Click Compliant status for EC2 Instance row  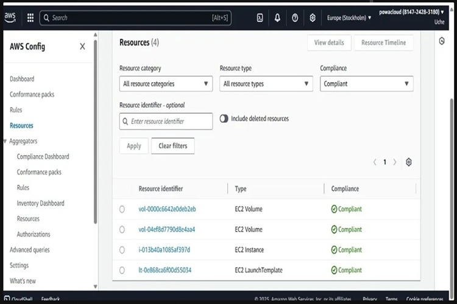(x=347, y=250)
